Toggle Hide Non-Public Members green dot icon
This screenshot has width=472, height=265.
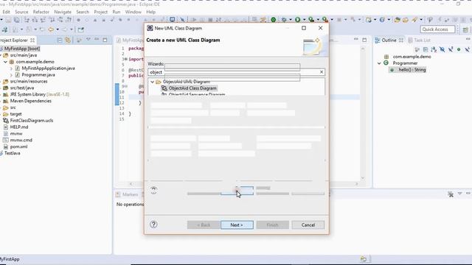tap(459, 49)
